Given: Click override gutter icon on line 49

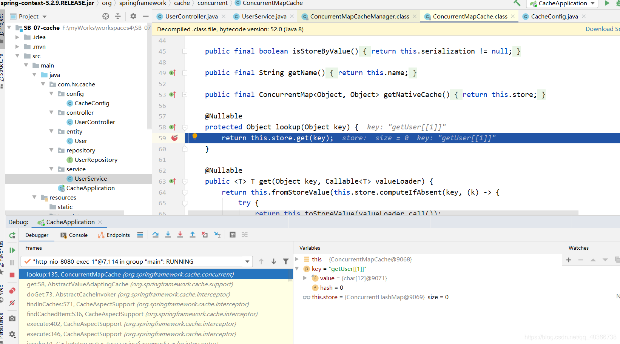Looking at the screenshot, I should (x=173, y=73).
